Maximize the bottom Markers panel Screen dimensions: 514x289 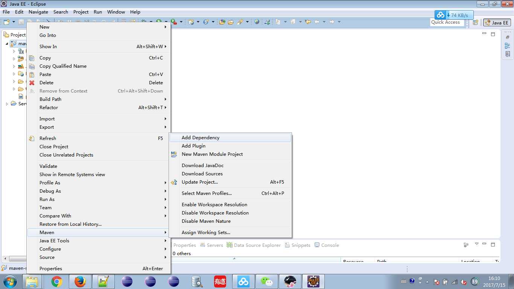click(493, 245)
